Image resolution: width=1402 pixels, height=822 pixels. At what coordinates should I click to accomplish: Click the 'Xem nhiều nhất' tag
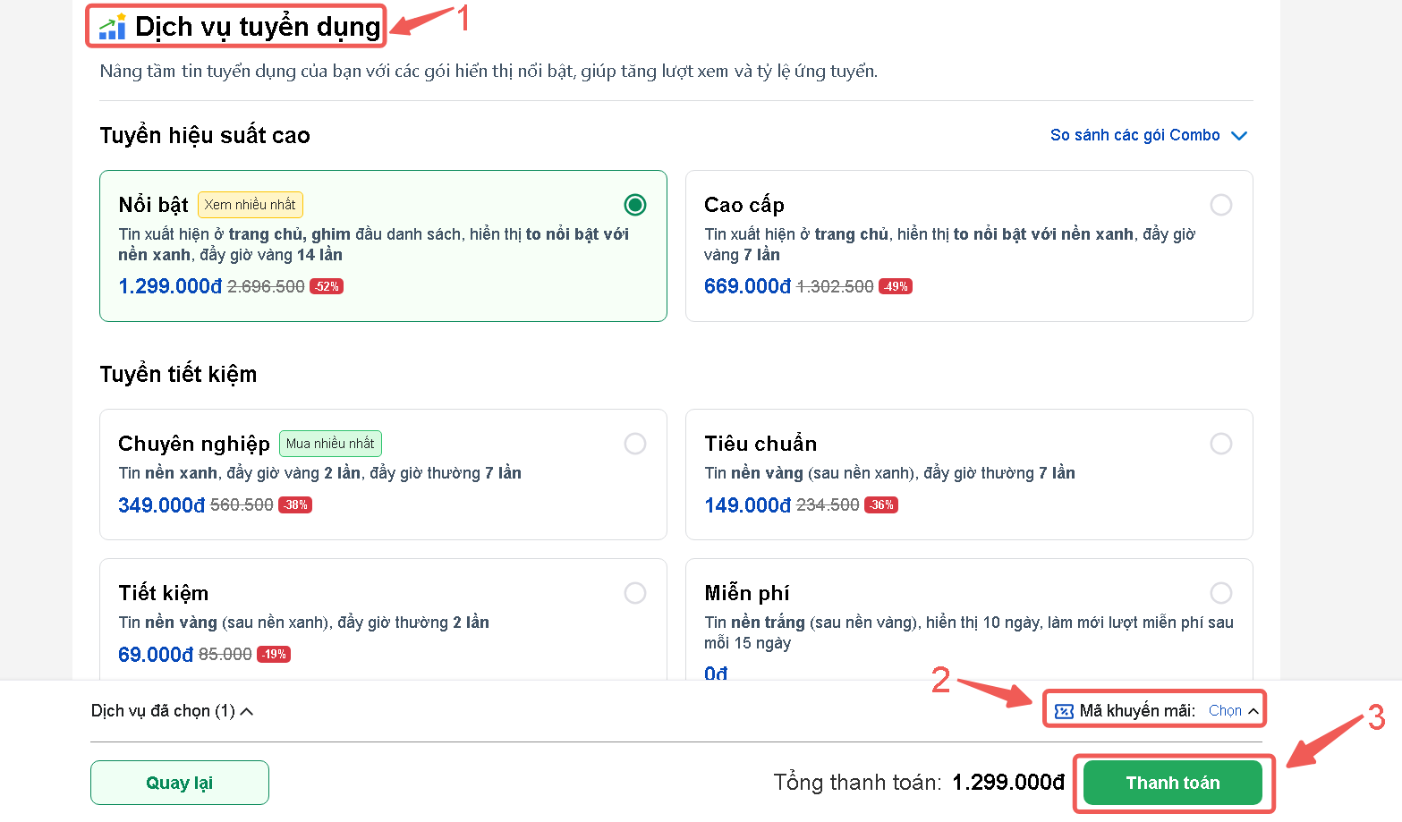[250, 205]
